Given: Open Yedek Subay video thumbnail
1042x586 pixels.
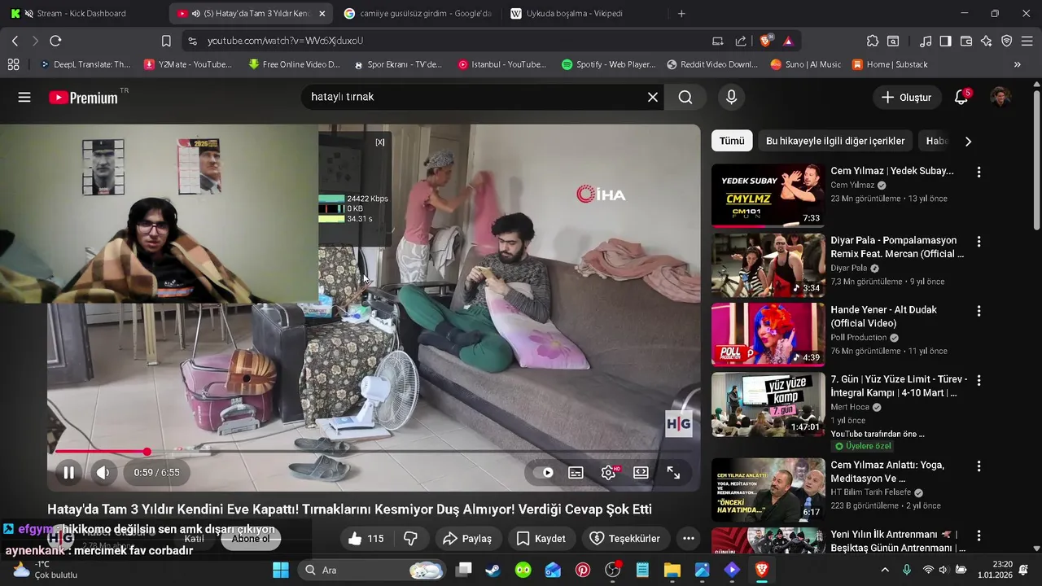Looking at the screenshot, I should click(x=768, y=195).
